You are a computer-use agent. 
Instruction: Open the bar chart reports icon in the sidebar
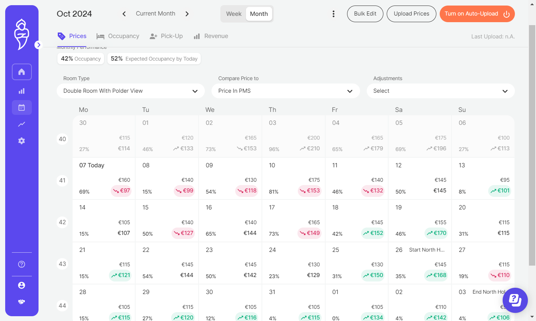tap(21, 91)
